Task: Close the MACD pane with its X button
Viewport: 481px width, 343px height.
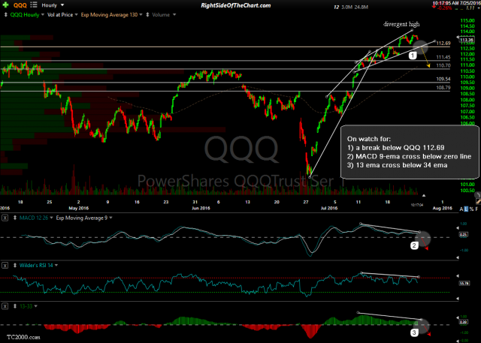Action: pyautogui.click(x=5, y=218)
